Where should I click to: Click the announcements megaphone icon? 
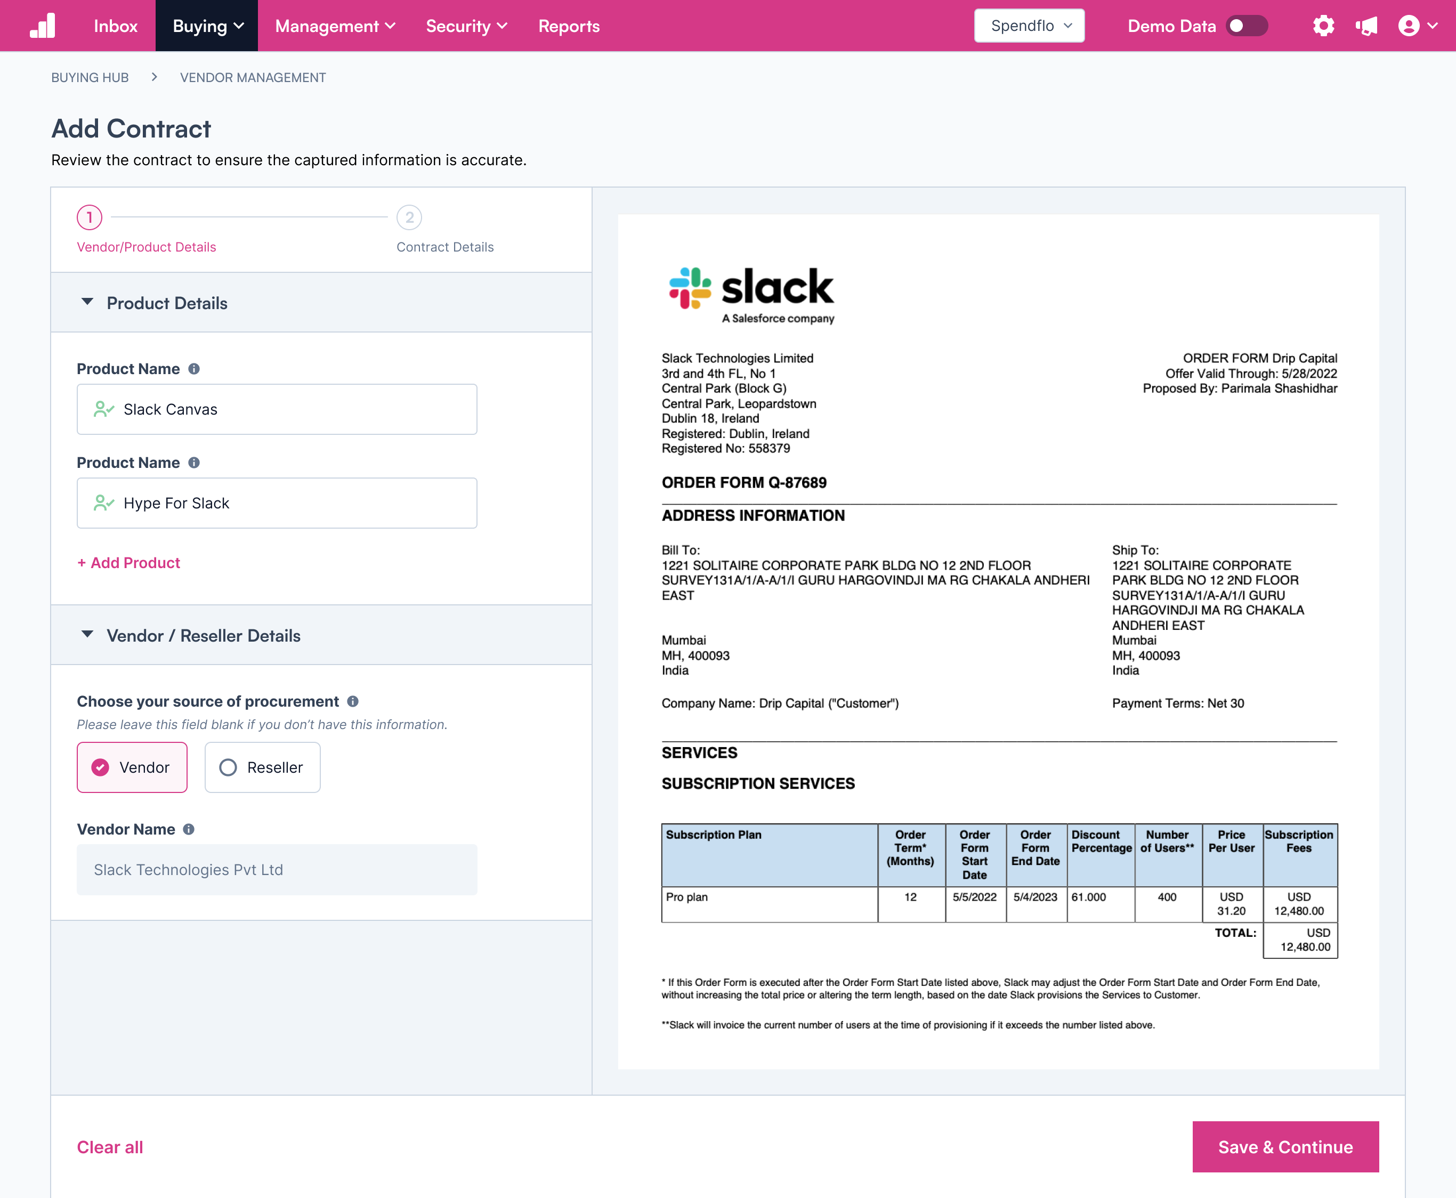click(1365, 26)
